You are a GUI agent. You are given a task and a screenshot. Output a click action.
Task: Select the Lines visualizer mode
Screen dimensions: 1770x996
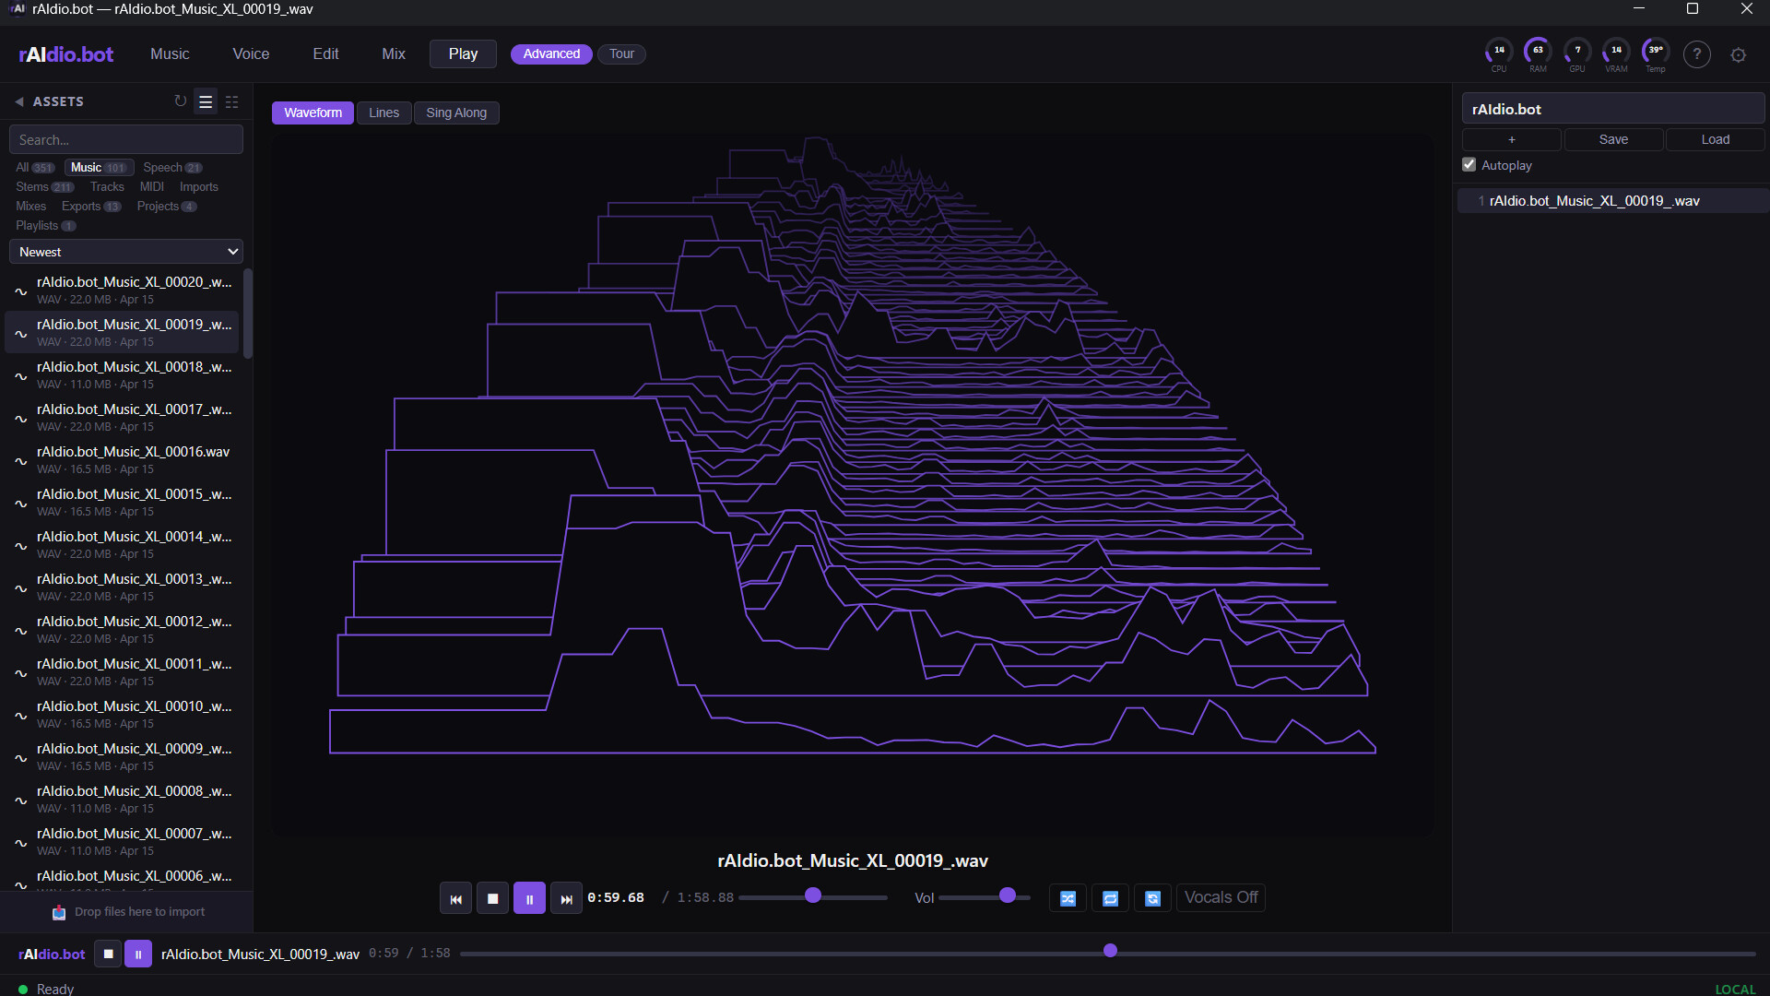click(383, 113)
